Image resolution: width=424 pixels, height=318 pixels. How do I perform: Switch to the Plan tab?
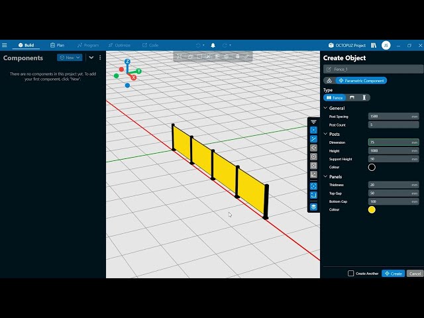58,45
